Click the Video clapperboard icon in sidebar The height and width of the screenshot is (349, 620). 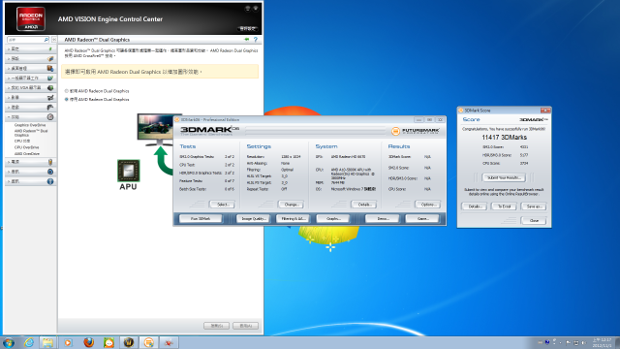click(x=50, y=97)
